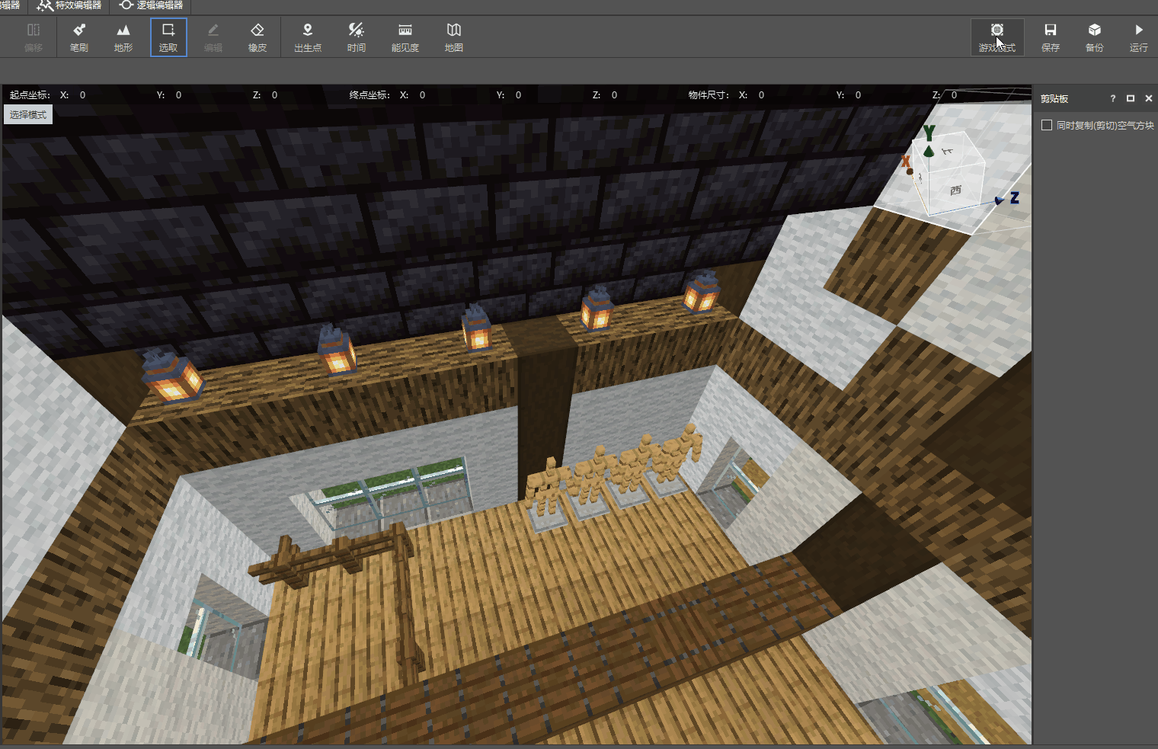
Task: Click the 选择模式 button
Action: tap(28, 115)
